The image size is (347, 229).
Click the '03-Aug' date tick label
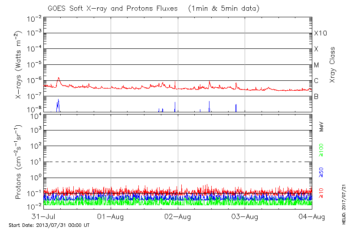[x=245, y=216]
